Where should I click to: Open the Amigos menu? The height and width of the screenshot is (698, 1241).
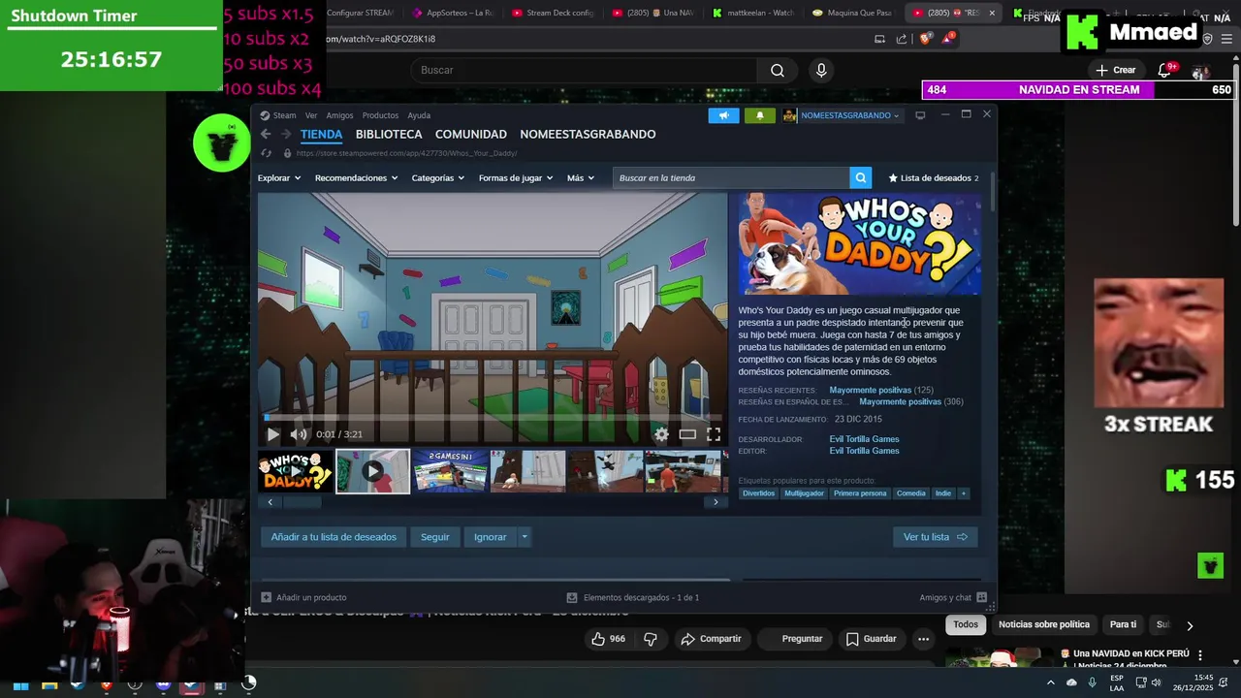tap(339, 115)
